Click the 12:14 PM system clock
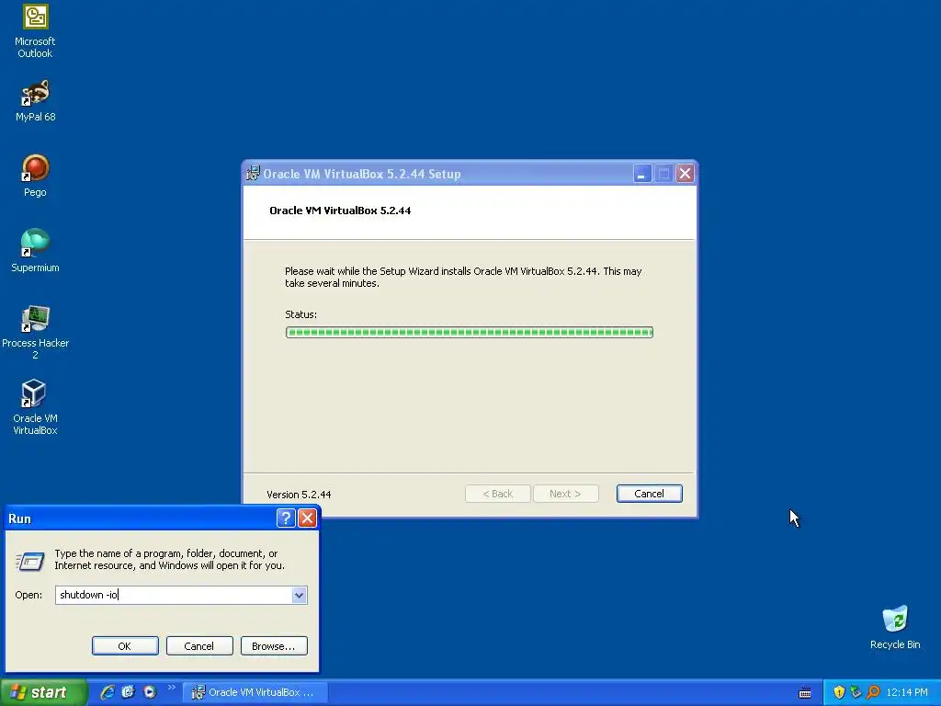Screen dimensions: 941x706 tap(907, 692)
